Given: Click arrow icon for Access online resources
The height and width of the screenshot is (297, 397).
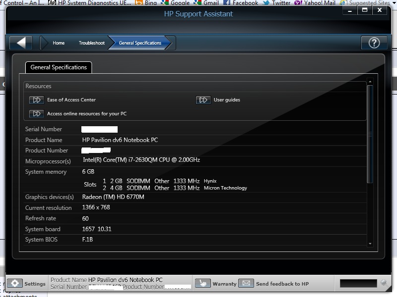Looking at the screenshot, I should point(36,114).
